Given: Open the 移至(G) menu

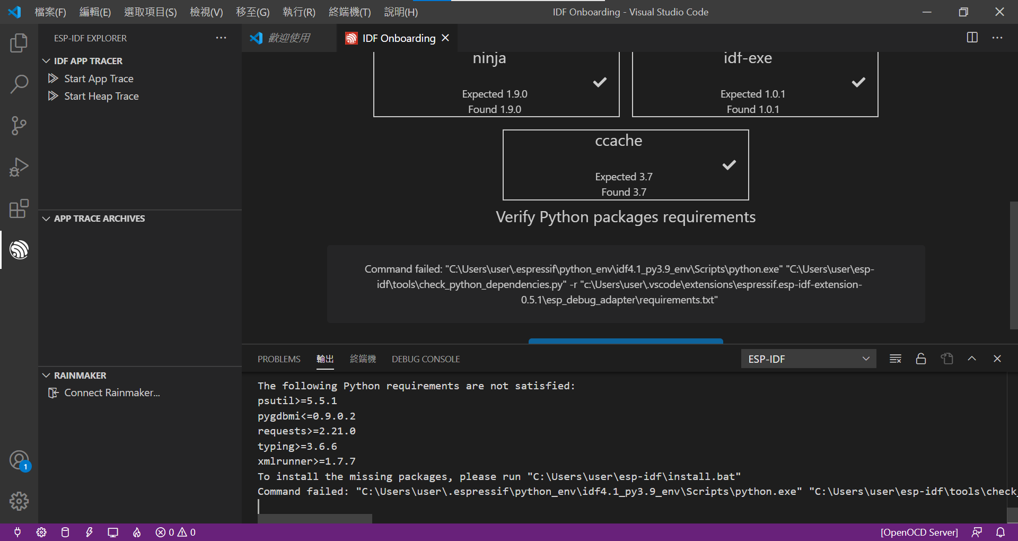Looking at the screenshot, I should [x=253, y=12].
